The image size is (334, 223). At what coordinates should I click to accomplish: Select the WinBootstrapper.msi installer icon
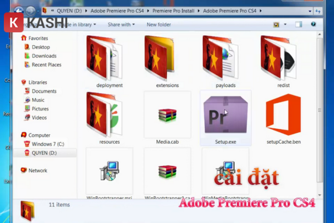[x=110, y=171]
